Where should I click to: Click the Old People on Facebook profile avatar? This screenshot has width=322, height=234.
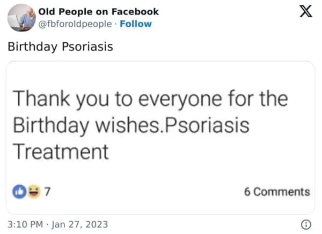[x=20, y=18]
